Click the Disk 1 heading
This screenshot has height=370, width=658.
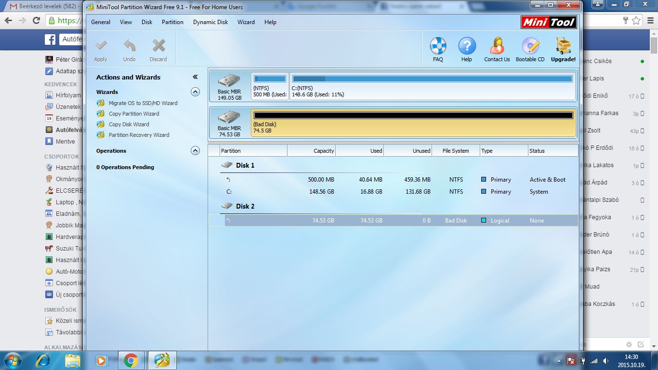point(245,165)
